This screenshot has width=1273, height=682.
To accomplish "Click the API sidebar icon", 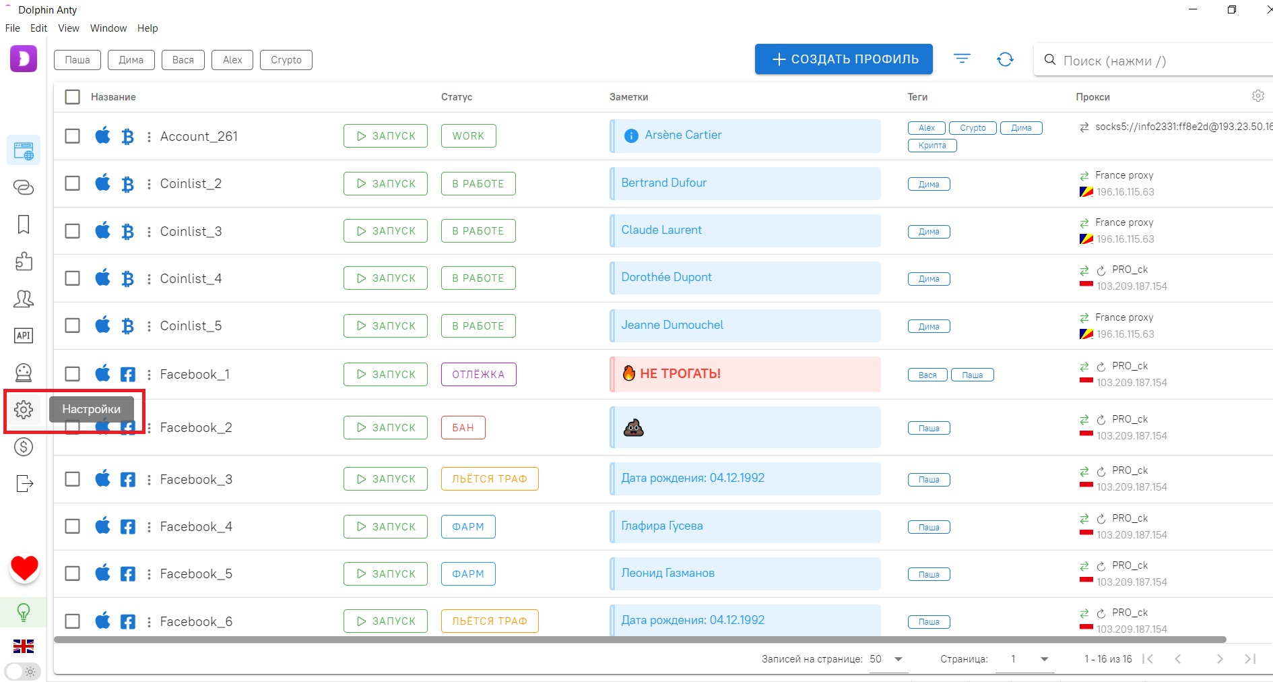I will coord(24,336).
